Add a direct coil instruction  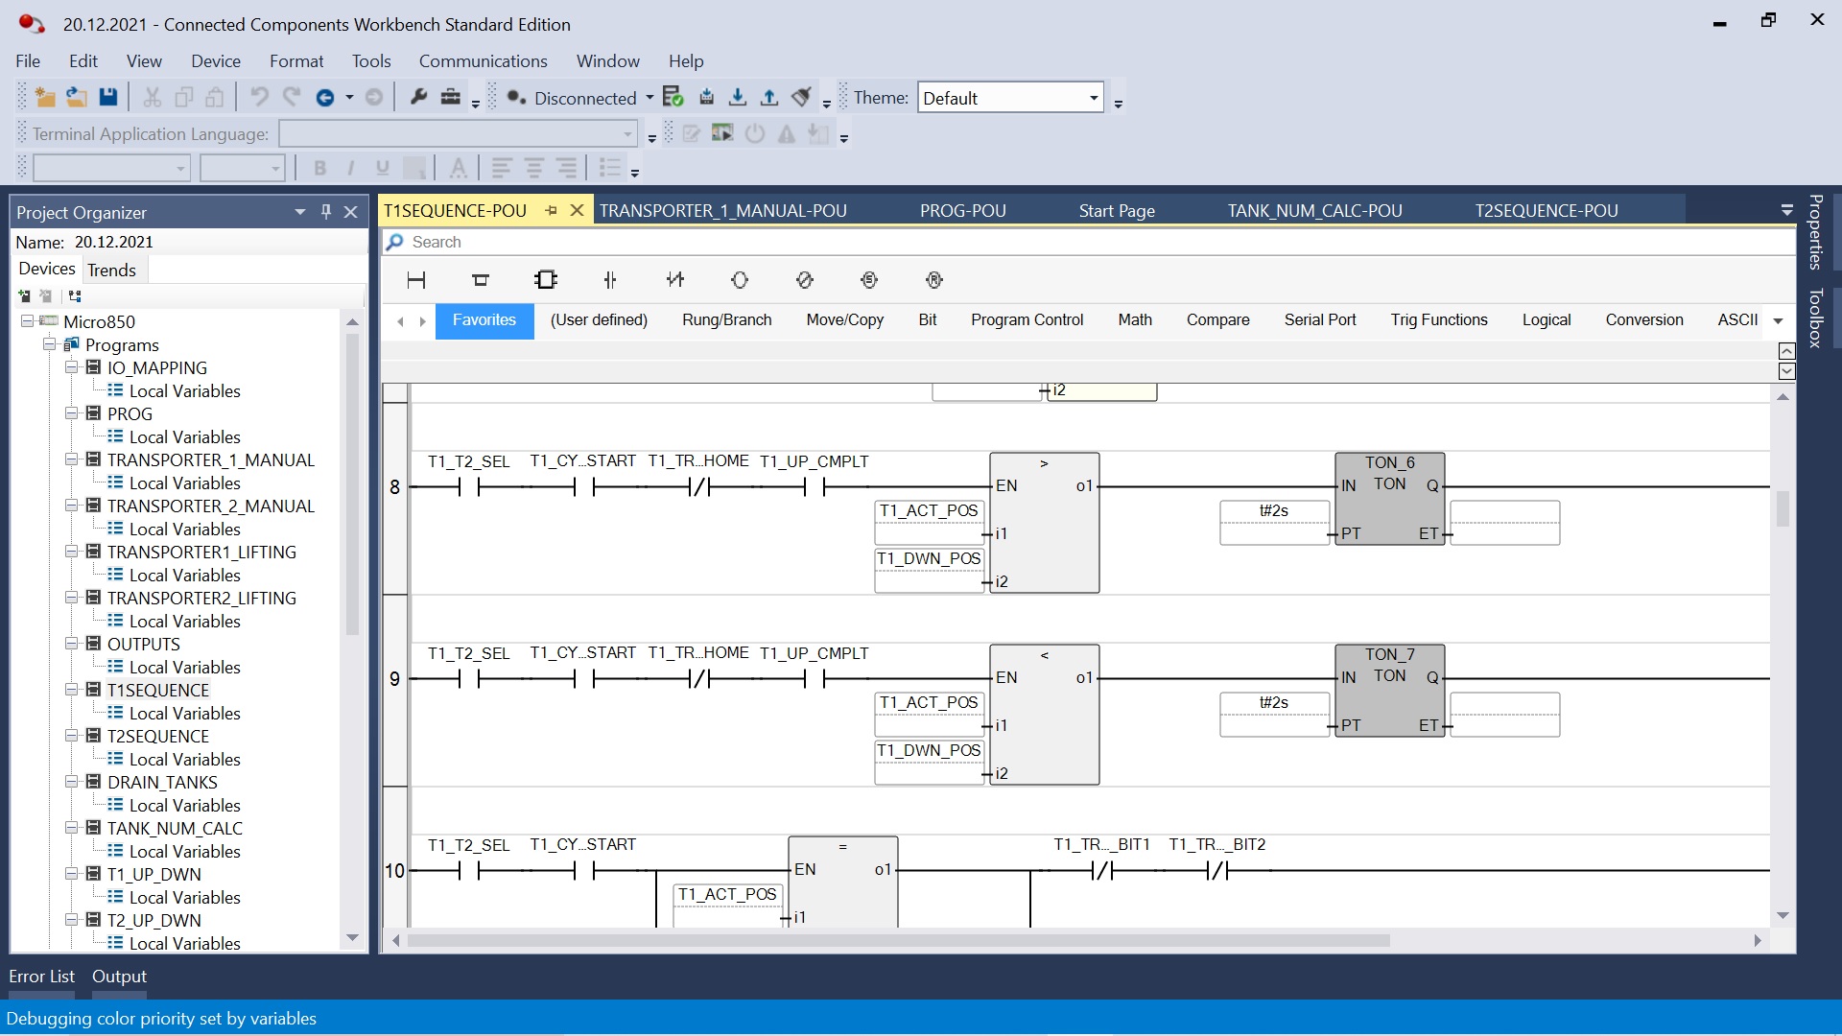pyautogui.click(x=740, y=280)
